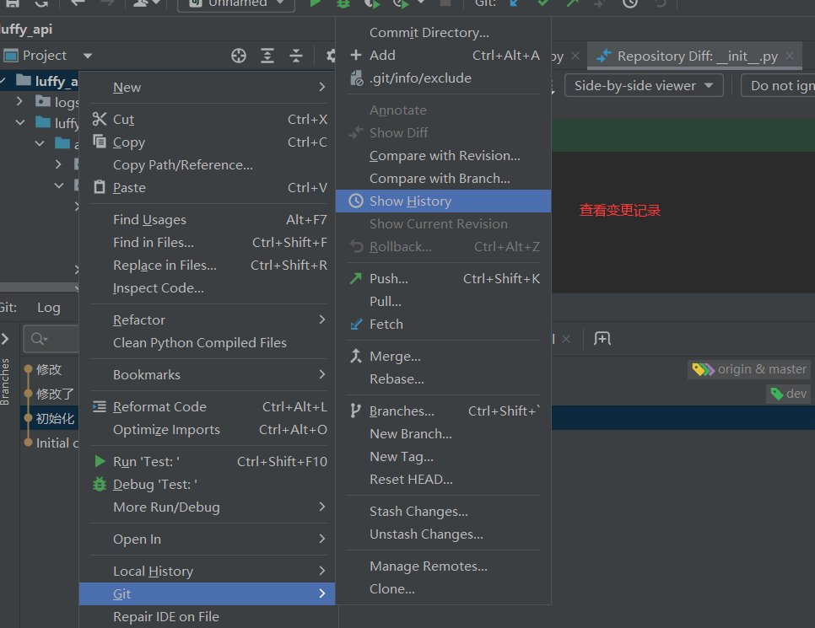815x628 pixels.
Task: Click the origin & master branch tag
Action: (x=749, y=369)
